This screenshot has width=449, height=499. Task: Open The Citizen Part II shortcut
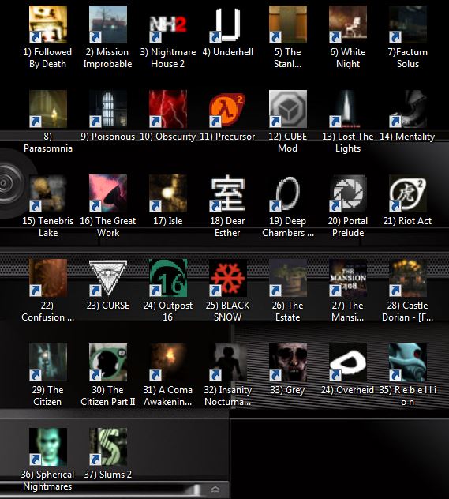[x=108, y=362]
